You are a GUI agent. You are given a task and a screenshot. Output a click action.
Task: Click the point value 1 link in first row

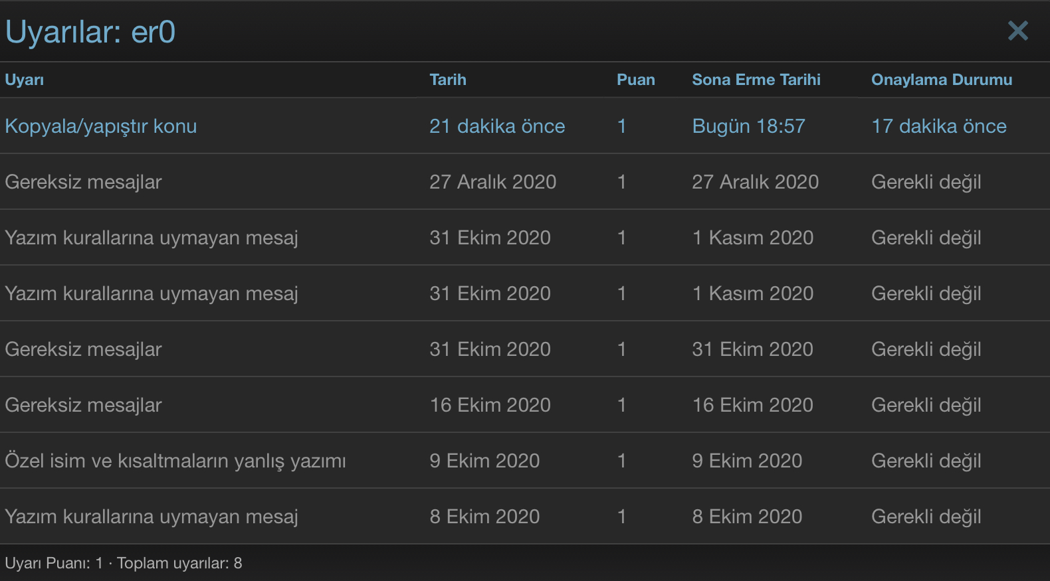(x=621, y=126)
